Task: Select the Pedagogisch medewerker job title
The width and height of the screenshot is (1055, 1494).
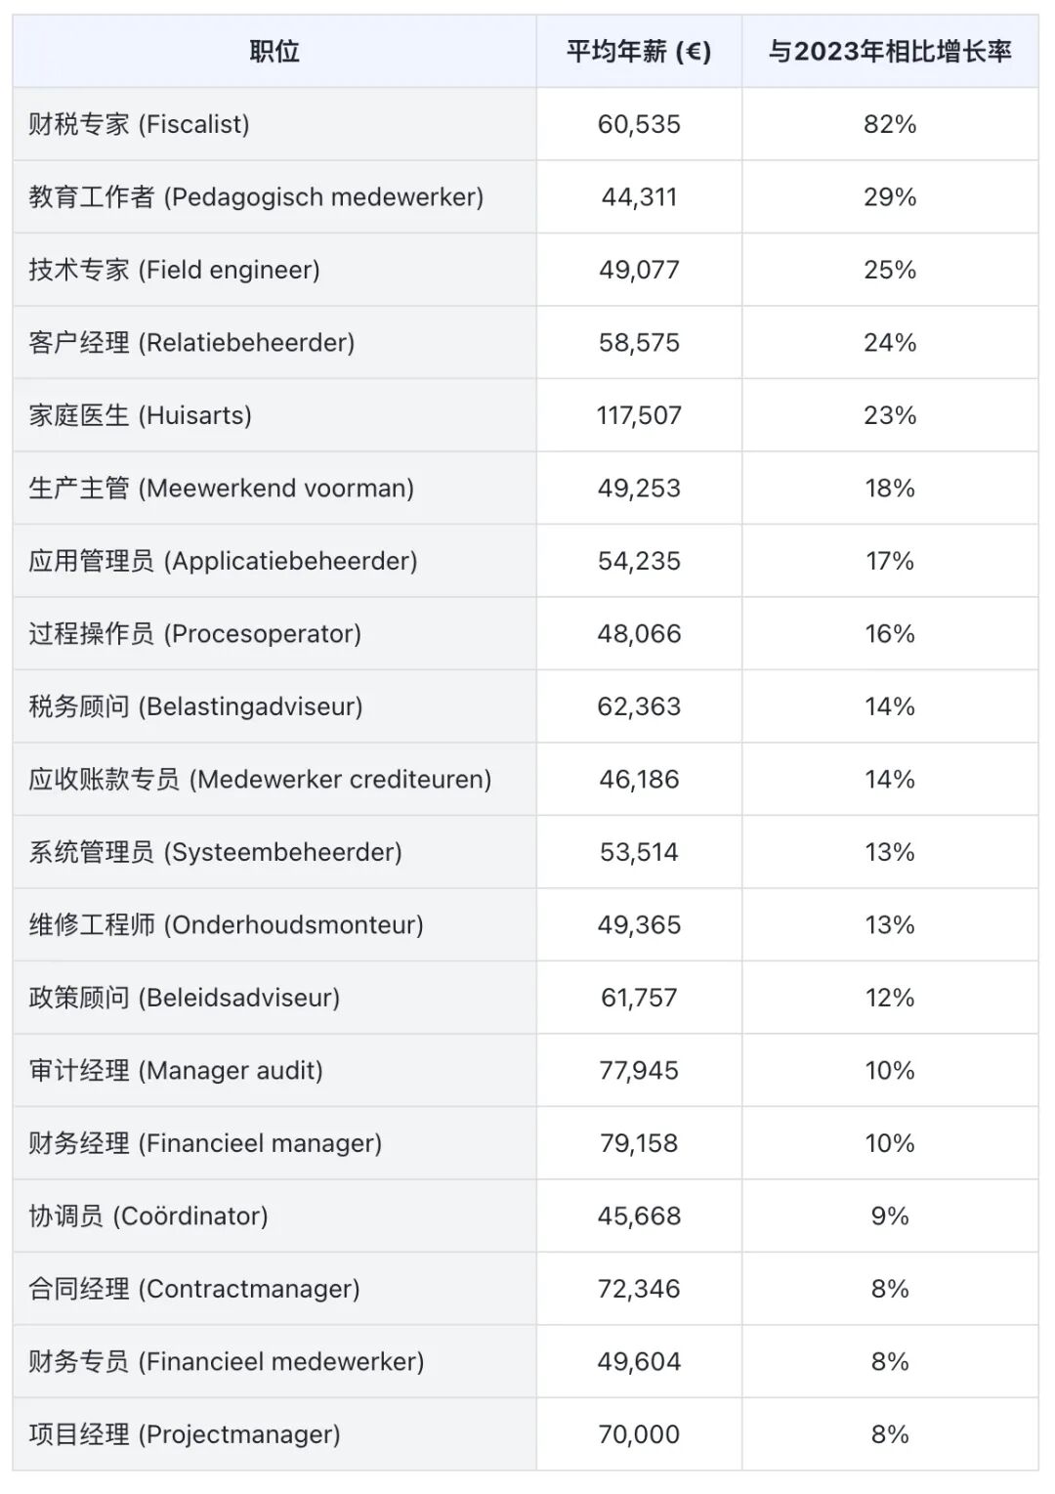Action: 256,196
